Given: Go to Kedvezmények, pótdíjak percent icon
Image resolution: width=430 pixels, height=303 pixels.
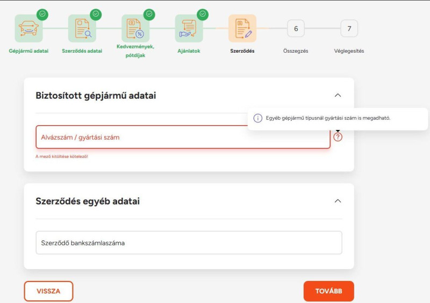Looking at the screenshot, I should click(135, 28).
